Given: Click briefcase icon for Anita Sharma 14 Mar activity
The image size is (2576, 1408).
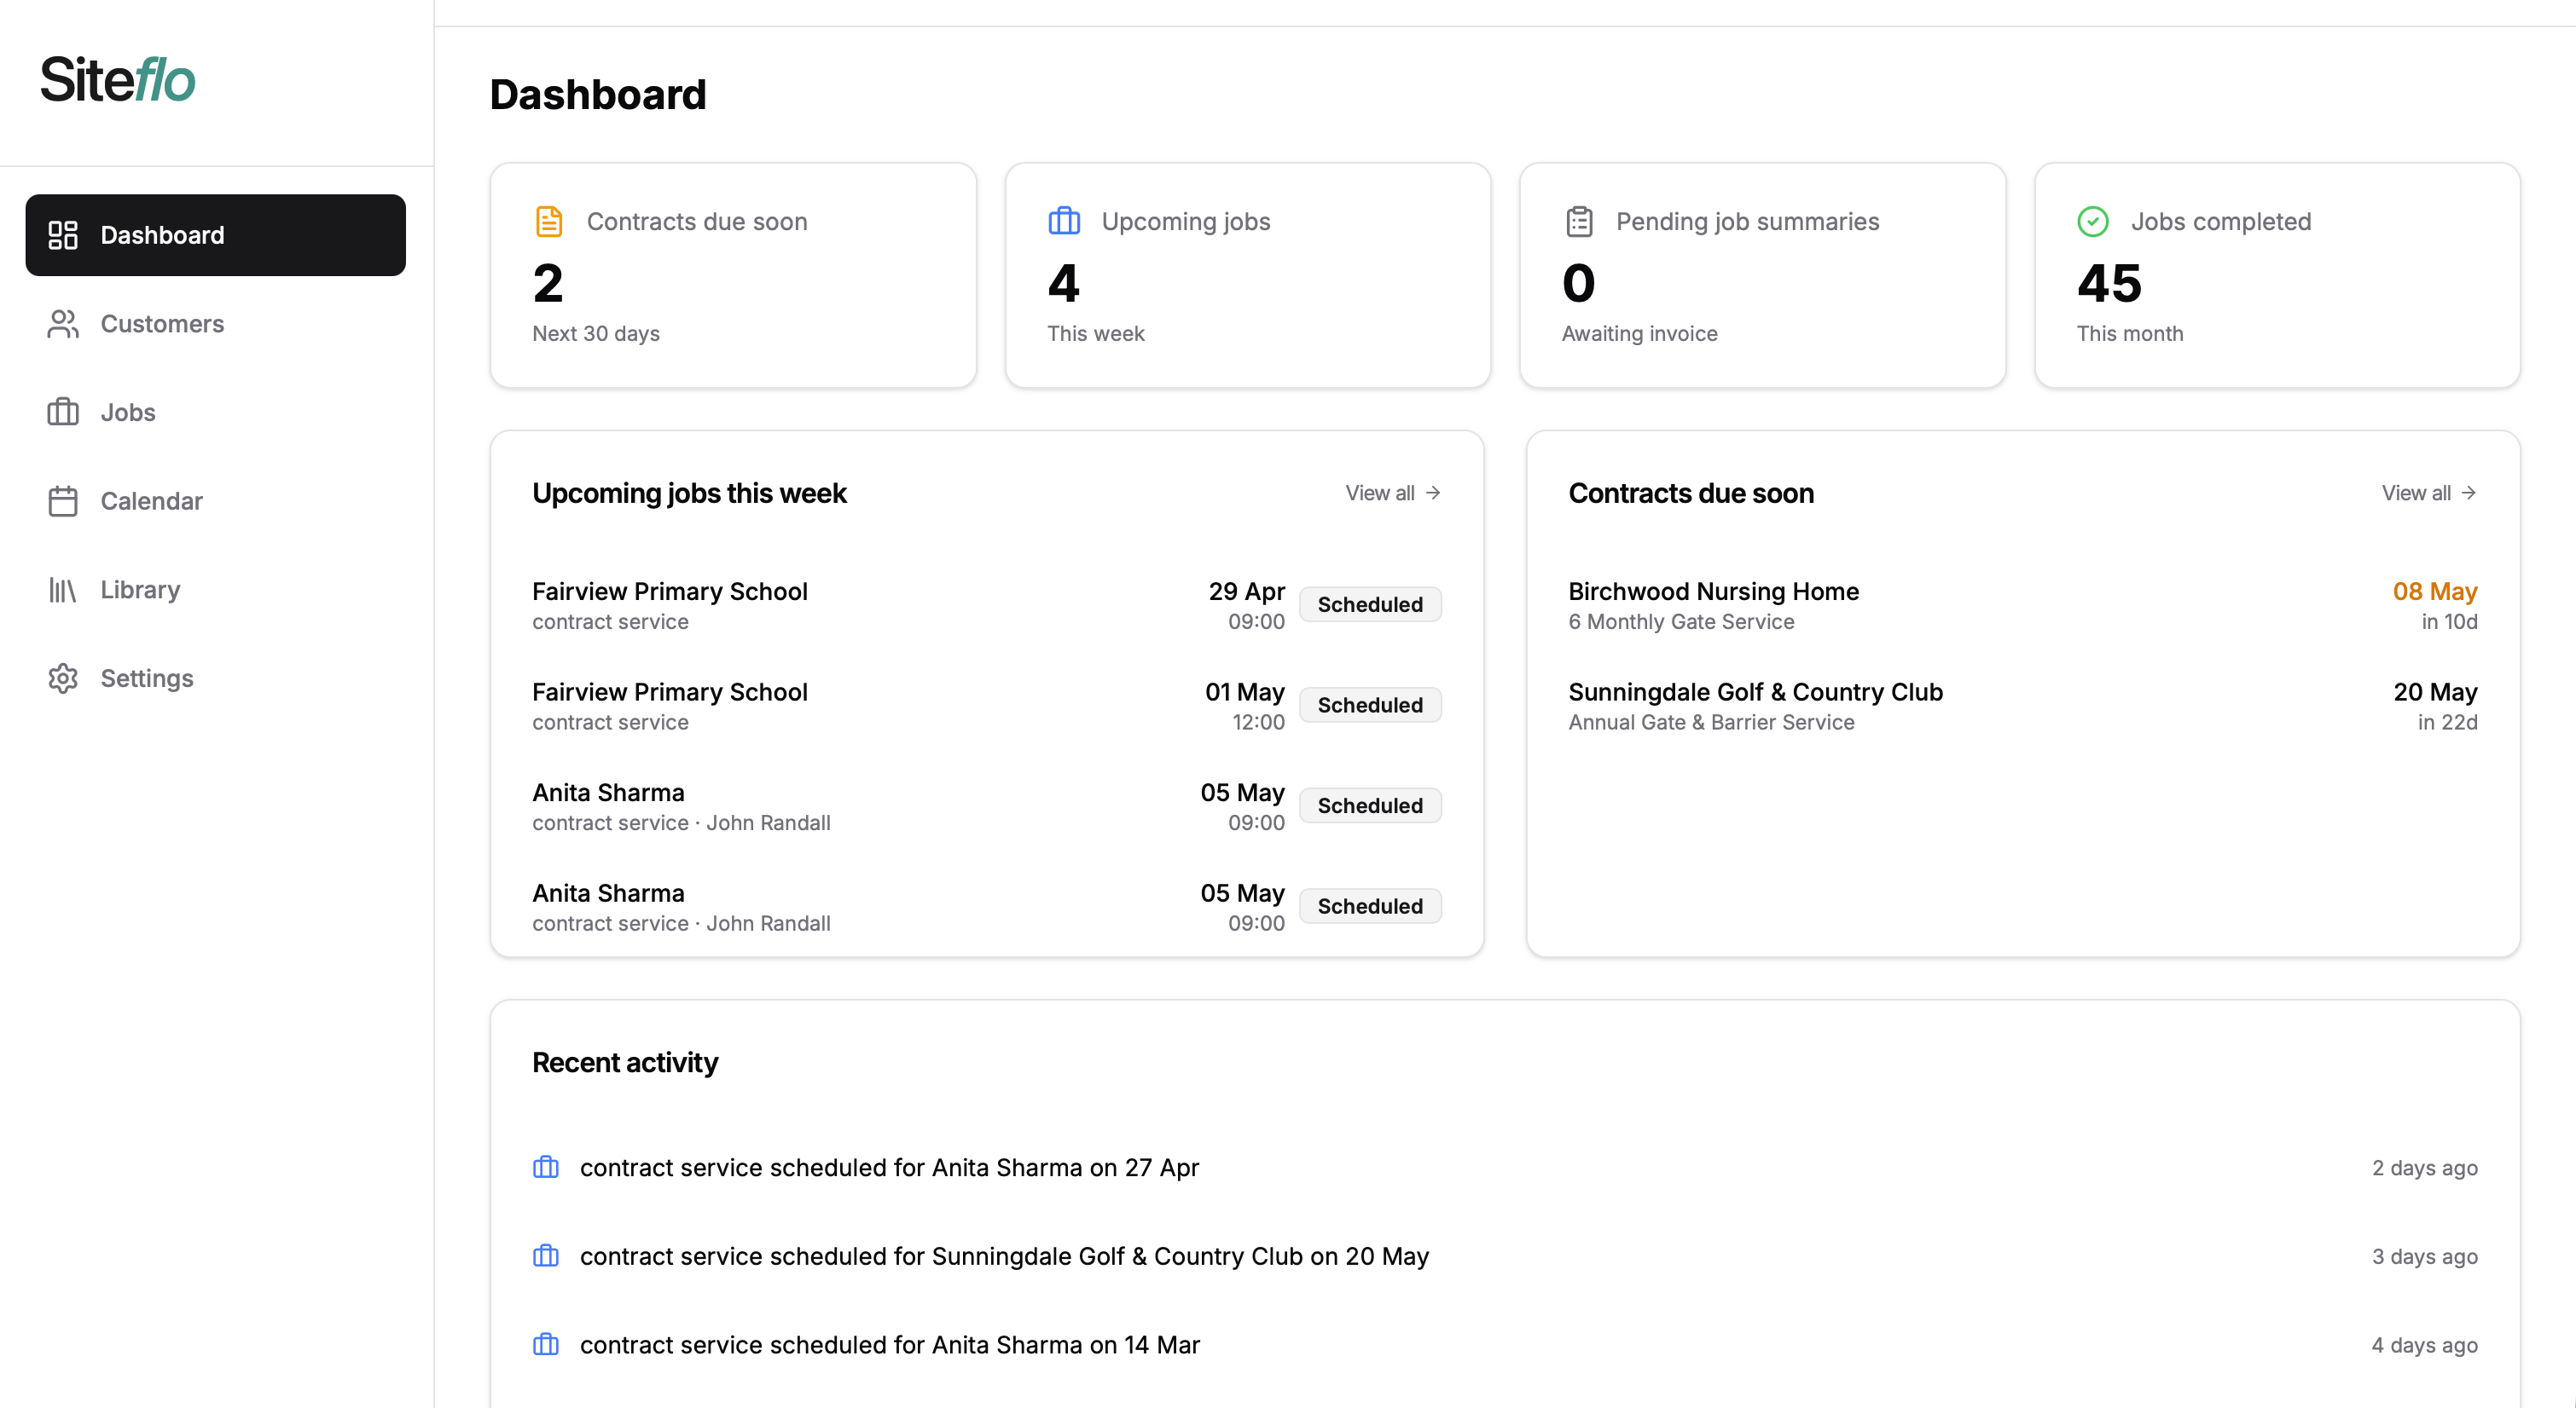Looking at the screenshot, I should 546,1345.
